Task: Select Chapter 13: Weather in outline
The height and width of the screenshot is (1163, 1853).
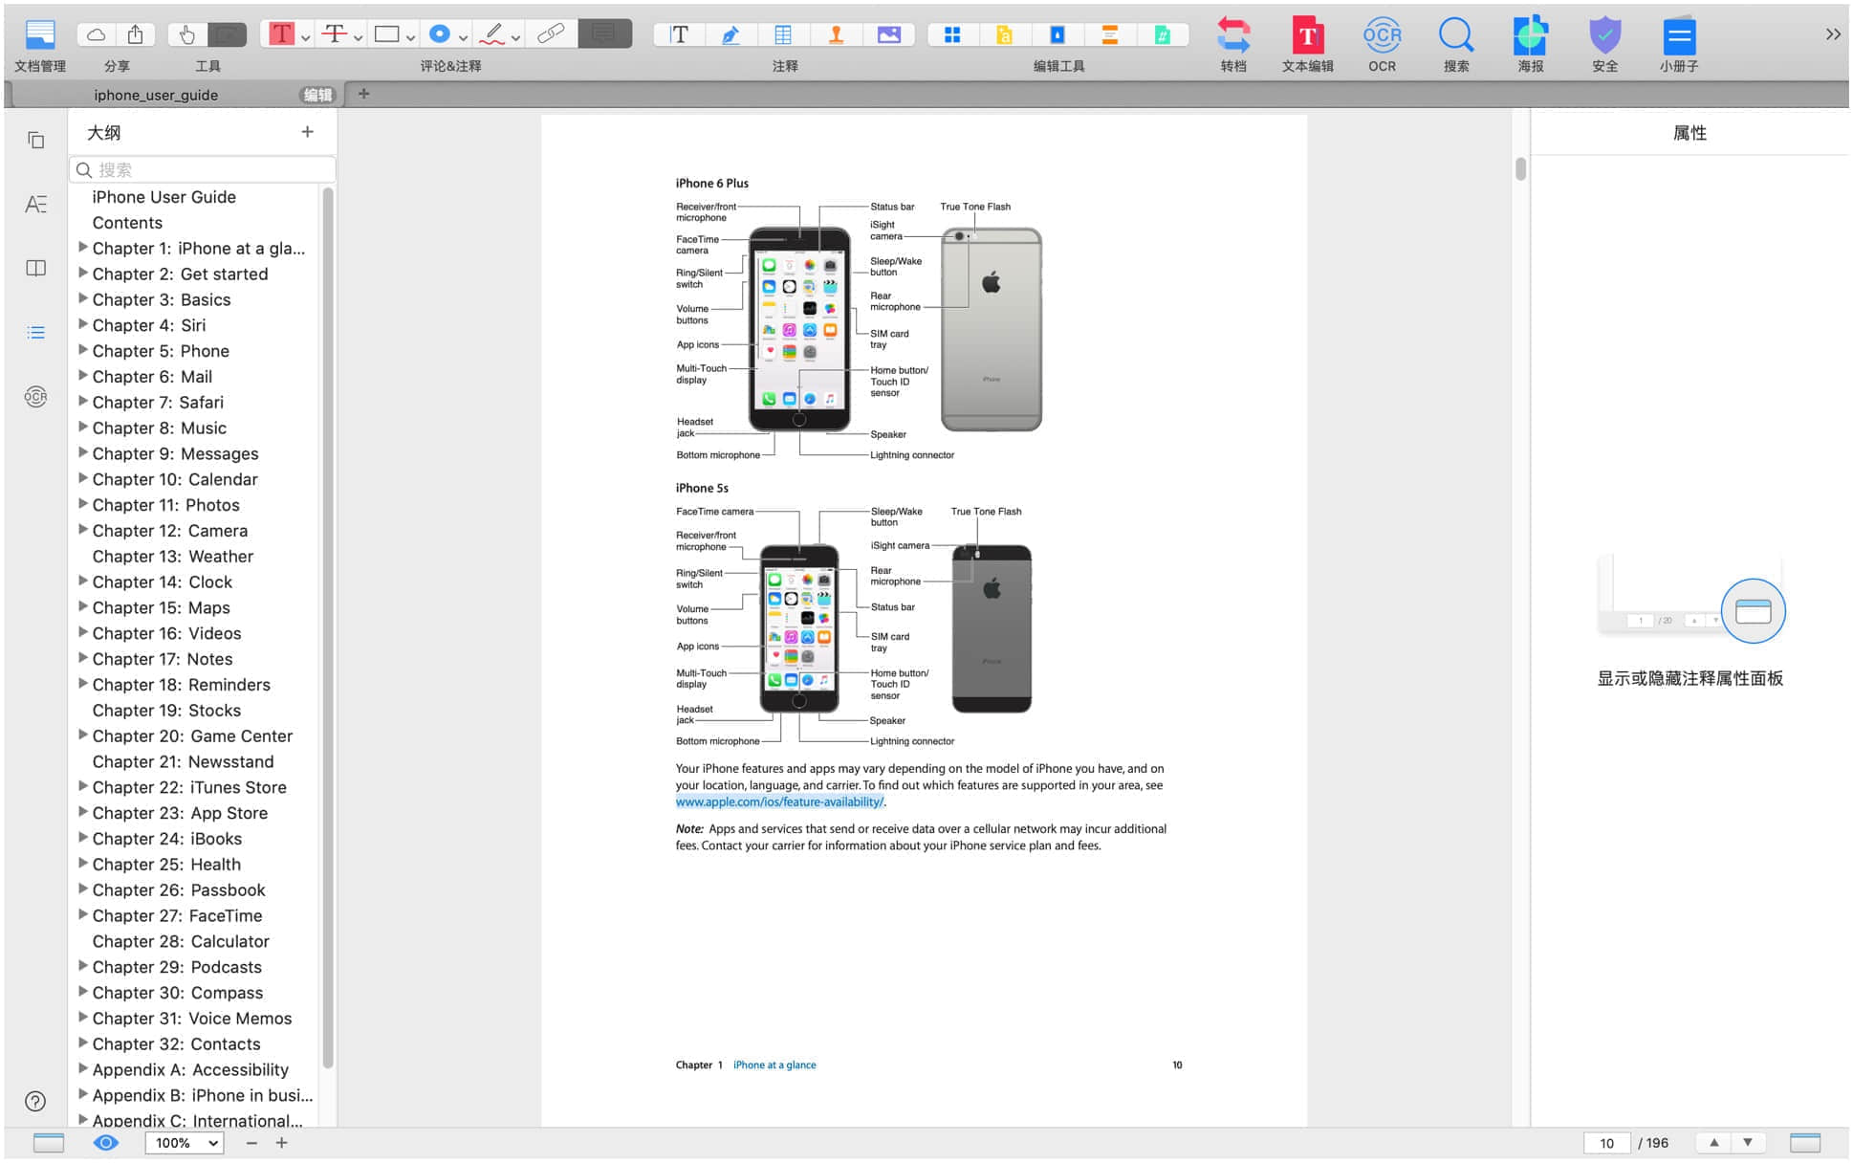Action: [x=173, y=556]
